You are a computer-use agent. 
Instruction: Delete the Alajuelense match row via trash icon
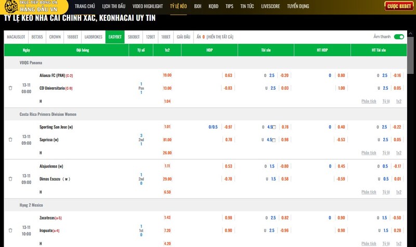pyautogui.click(x=10, y=179)
